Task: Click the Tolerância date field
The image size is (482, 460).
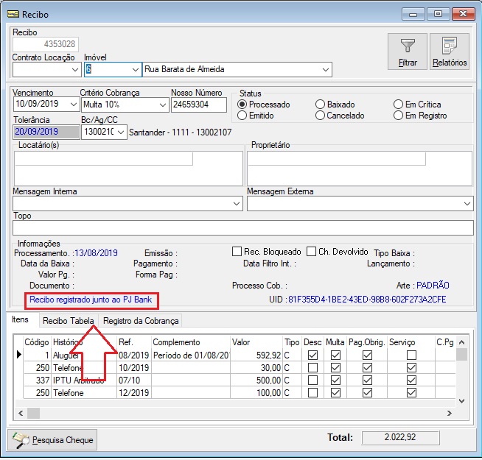Action: (46, 132)
